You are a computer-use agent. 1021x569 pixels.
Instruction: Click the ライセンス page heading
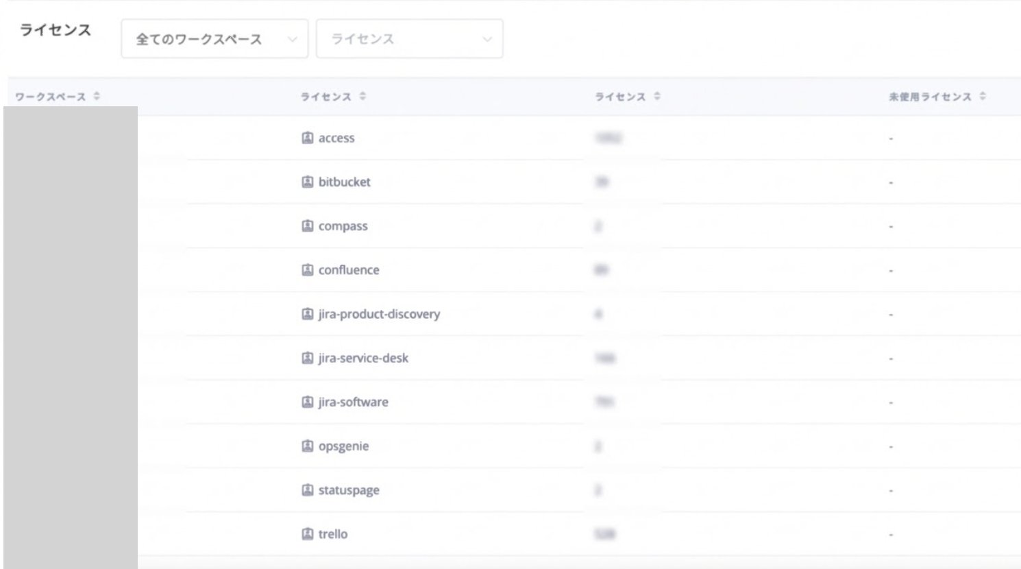[x=56, y=30]
